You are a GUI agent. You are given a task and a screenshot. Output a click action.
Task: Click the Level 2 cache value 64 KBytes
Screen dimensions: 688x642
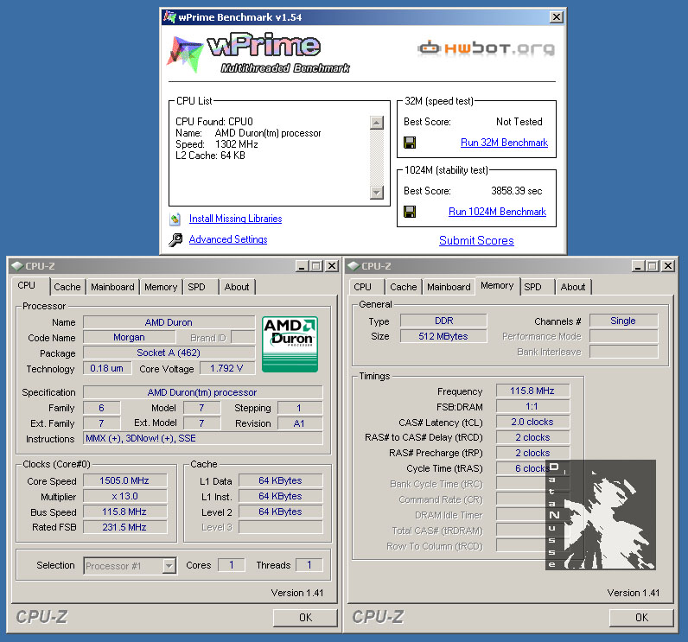(280, 512)
